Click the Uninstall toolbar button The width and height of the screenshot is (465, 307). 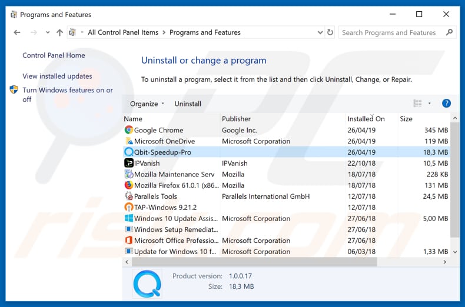[x=188, y=104]
